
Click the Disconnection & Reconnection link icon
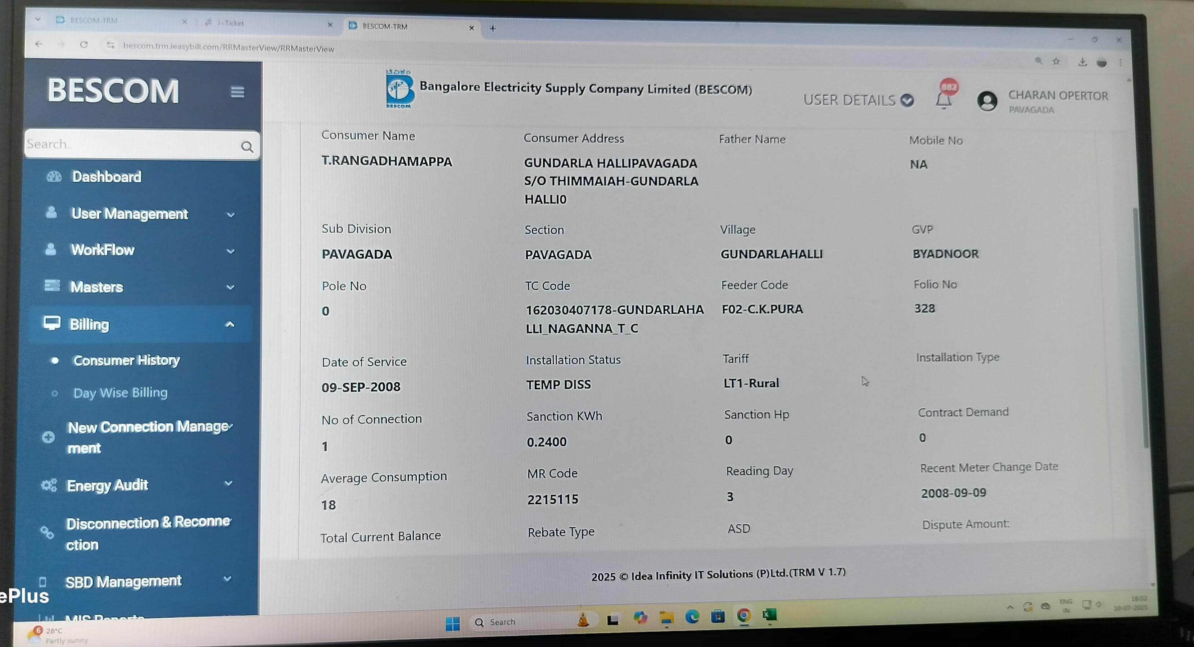tap(47, 533)
